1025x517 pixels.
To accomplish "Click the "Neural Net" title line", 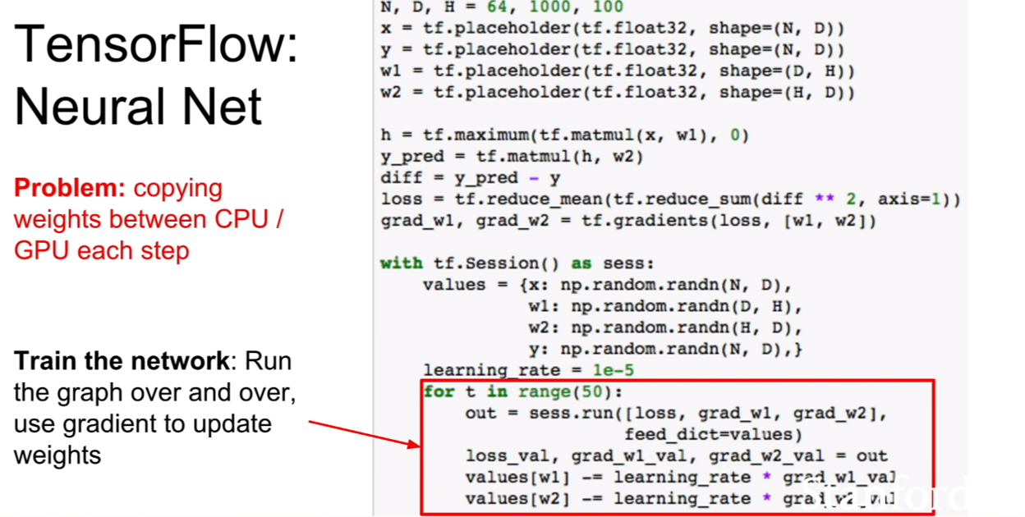I will point(139,107).
